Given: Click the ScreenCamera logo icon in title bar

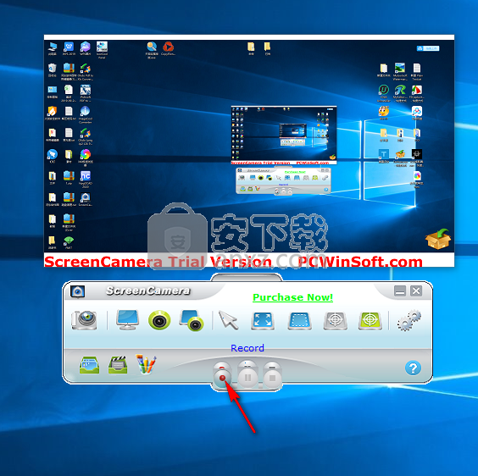Looking at the screenshot, I should [x=78, y=291].
